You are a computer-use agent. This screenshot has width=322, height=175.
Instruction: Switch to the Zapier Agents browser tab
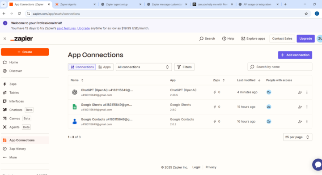click(76, 4)
